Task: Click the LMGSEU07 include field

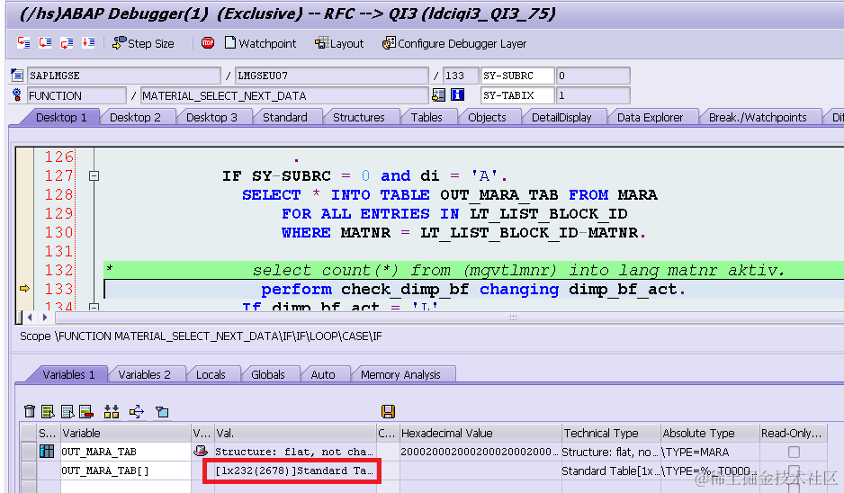Action: (331, 76)
